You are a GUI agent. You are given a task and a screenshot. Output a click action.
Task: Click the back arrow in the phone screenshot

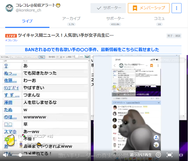[x=115, y=66]
